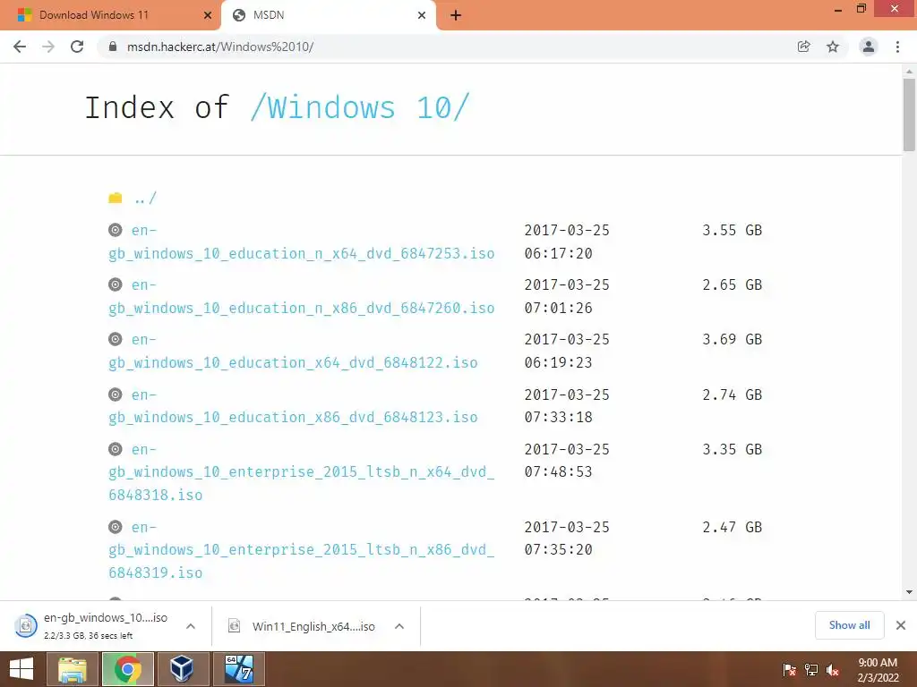The height and width of the screenshot is (687, 917).
Task: Close the MSDN tab
Action: 422,16
